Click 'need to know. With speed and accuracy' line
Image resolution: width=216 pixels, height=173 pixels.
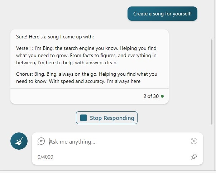click(x=78, y=81)
